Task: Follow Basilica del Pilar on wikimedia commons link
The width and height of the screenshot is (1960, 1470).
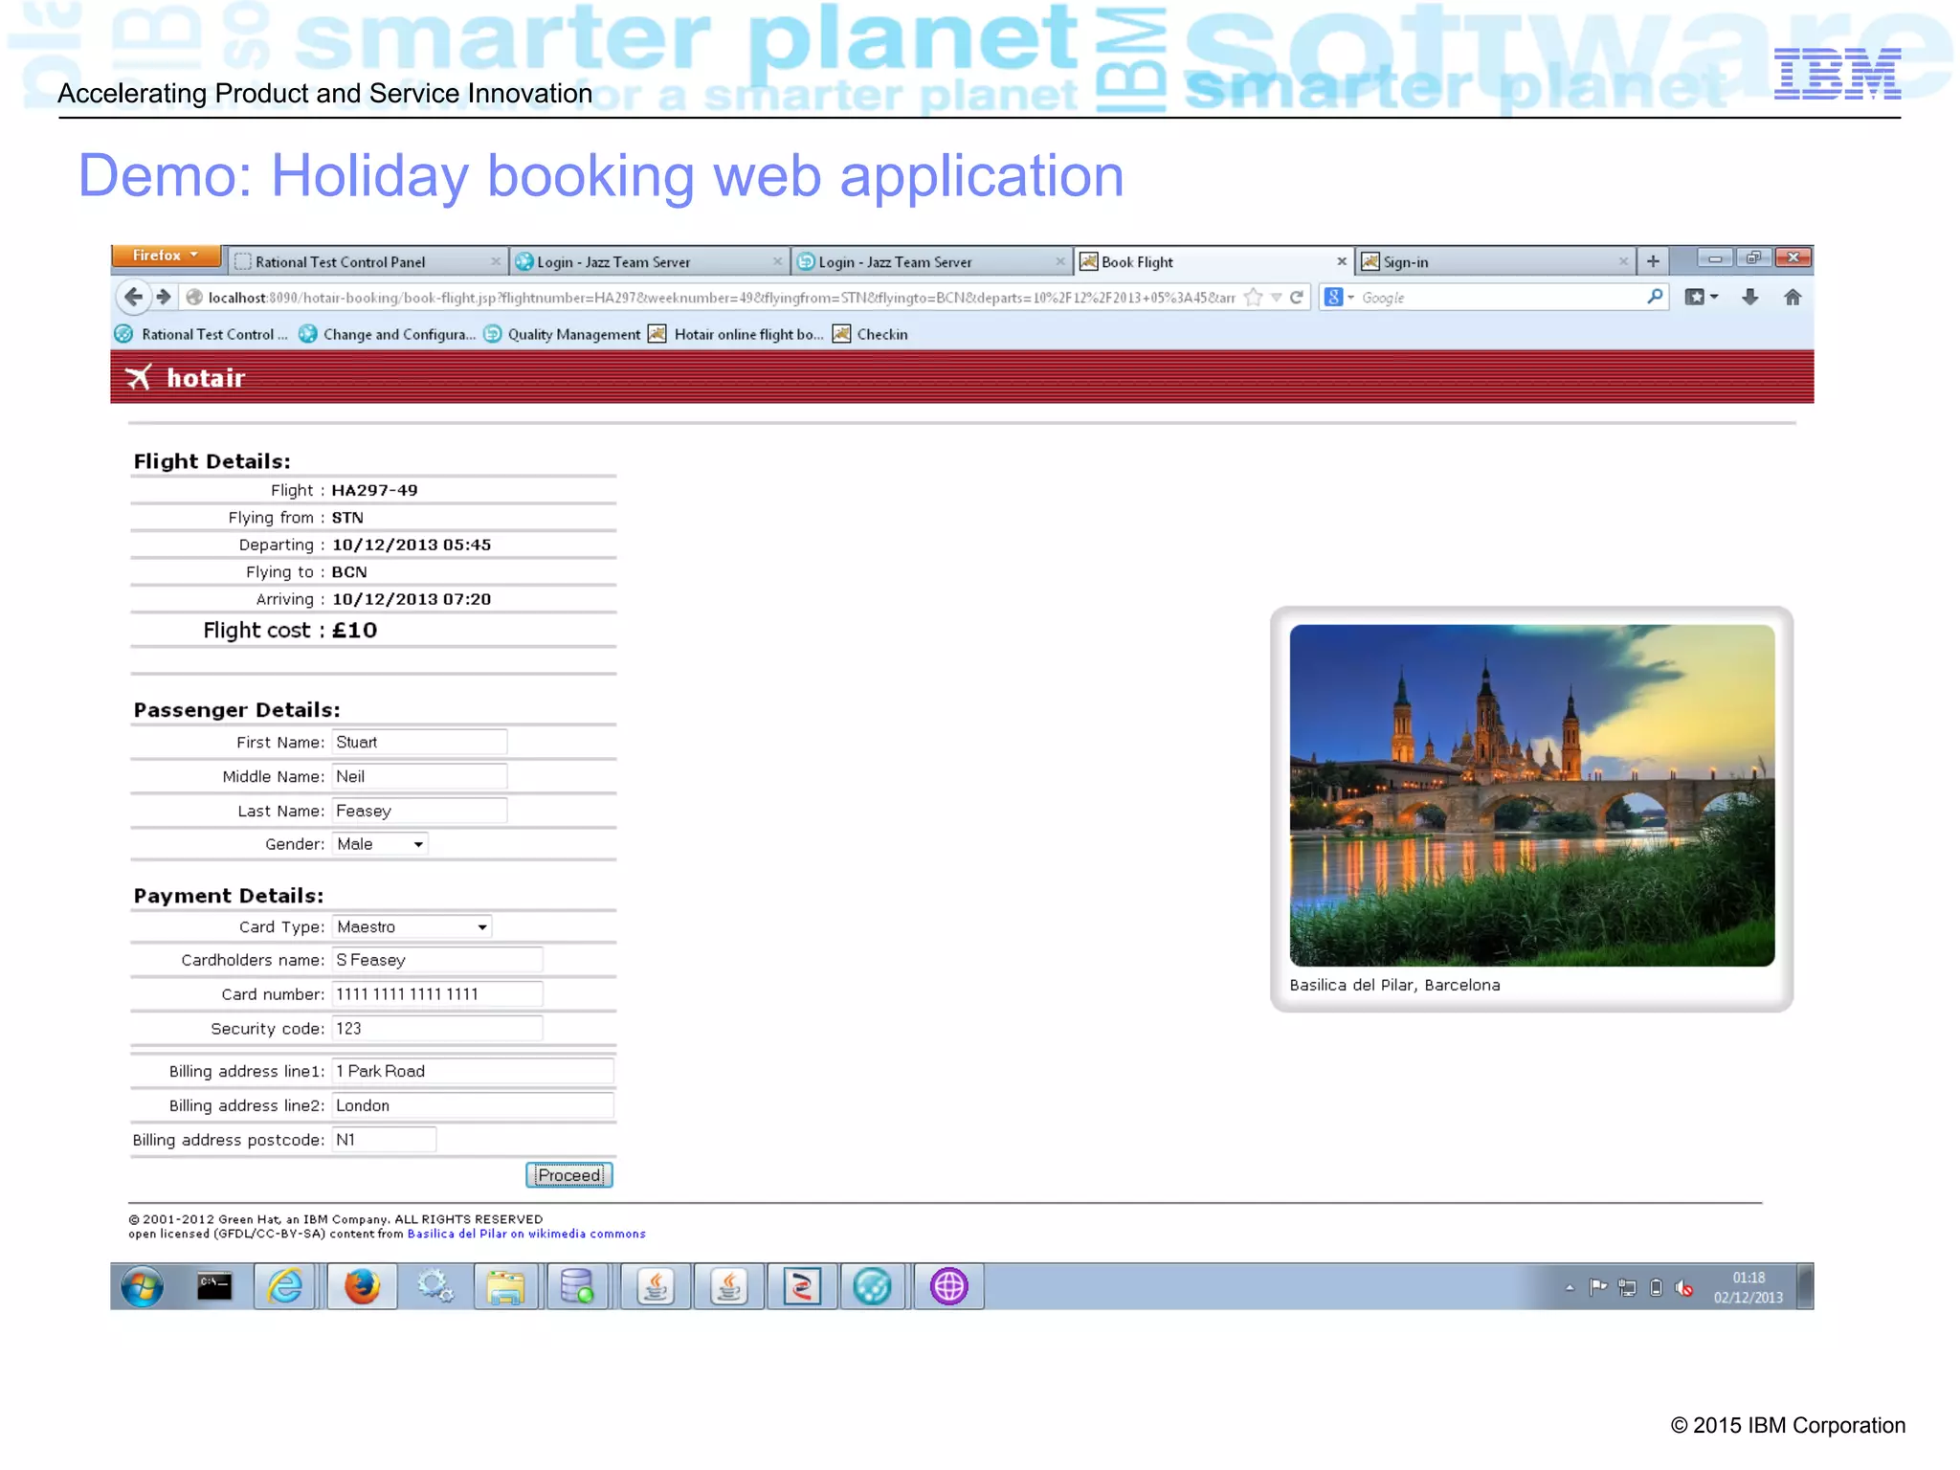Action: pyautogui.click(x=526, y=1234)
